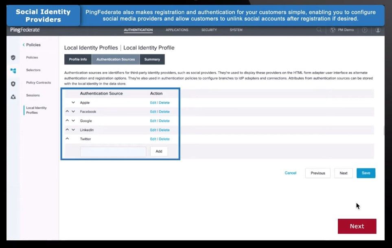Delete the Google authentication source
The width and height of the screenshot is (392, 248).
[164, 121]
